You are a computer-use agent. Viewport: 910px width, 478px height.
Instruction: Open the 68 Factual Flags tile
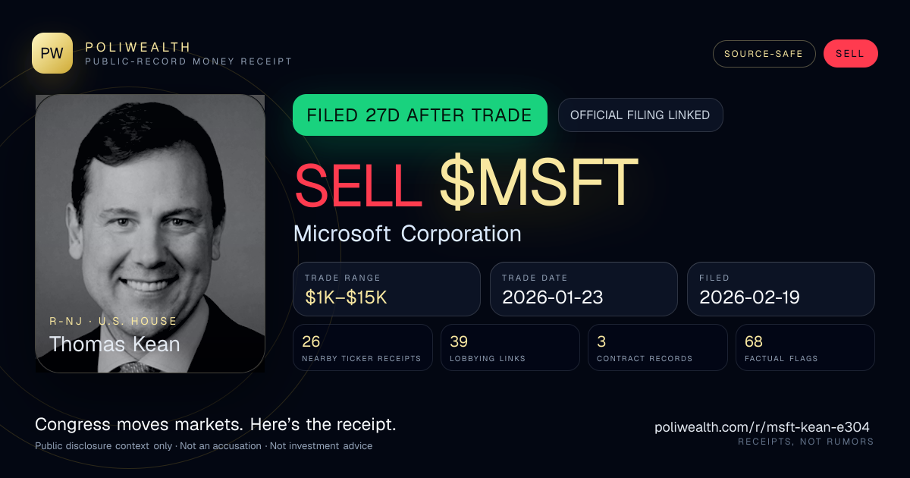point(805,347)
